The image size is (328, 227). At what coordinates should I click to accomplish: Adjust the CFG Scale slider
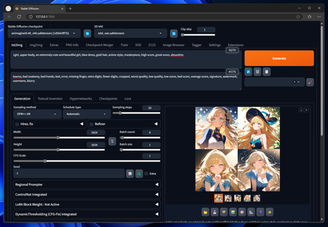pos(87,161)
